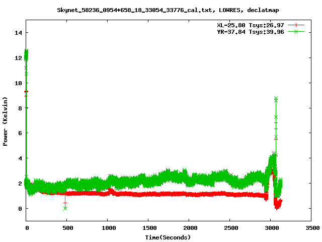This screenshot has height=242, width=322.
Task: Click the y-axis tick label 4
Action: 20,158
